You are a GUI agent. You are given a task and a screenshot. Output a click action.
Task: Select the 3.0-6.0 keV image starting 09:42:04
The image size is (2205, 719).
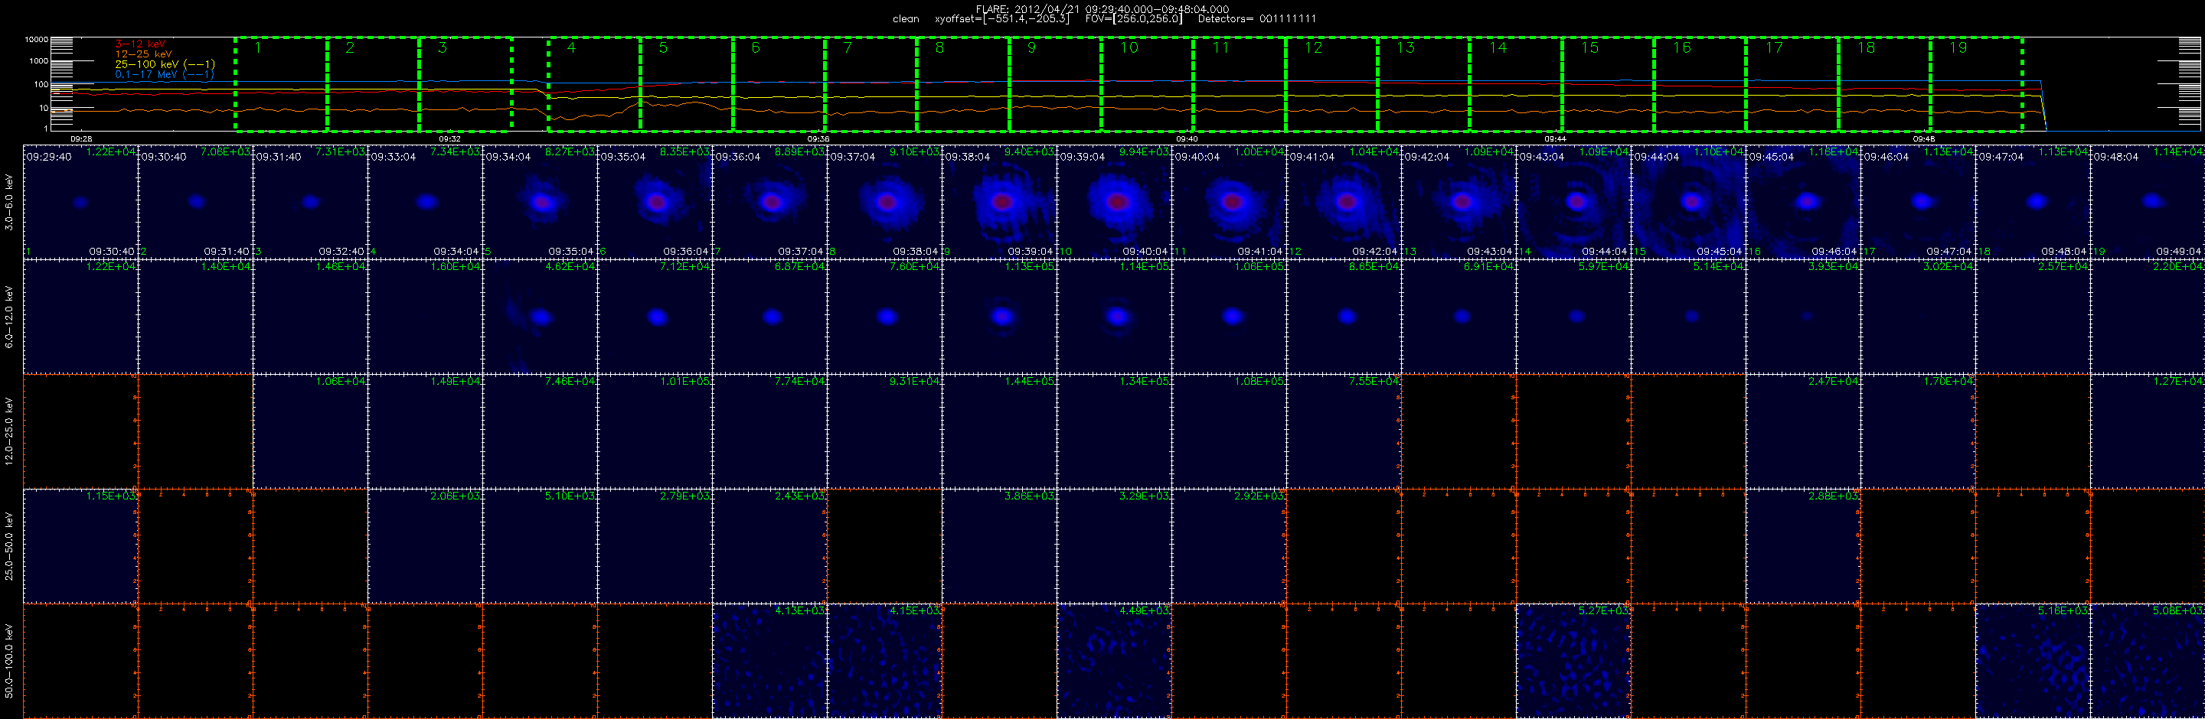pyautogui.click(x=1459, y=202)
